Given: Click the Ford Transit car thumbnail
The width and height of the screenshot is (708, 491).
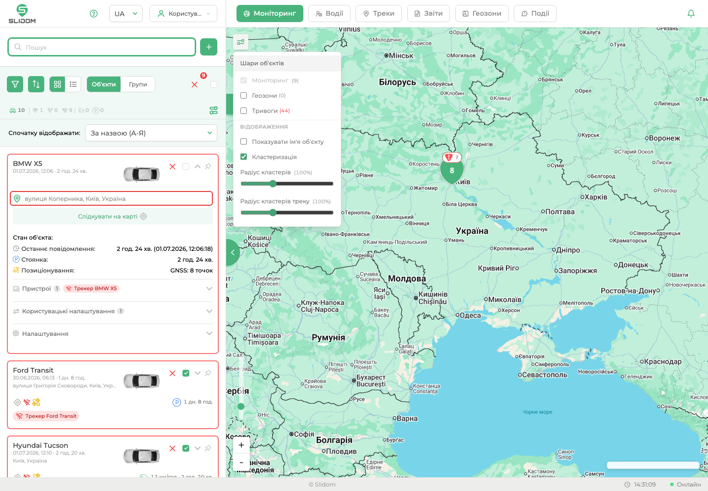Looking at the screenshot, I should tap(142, 381).
